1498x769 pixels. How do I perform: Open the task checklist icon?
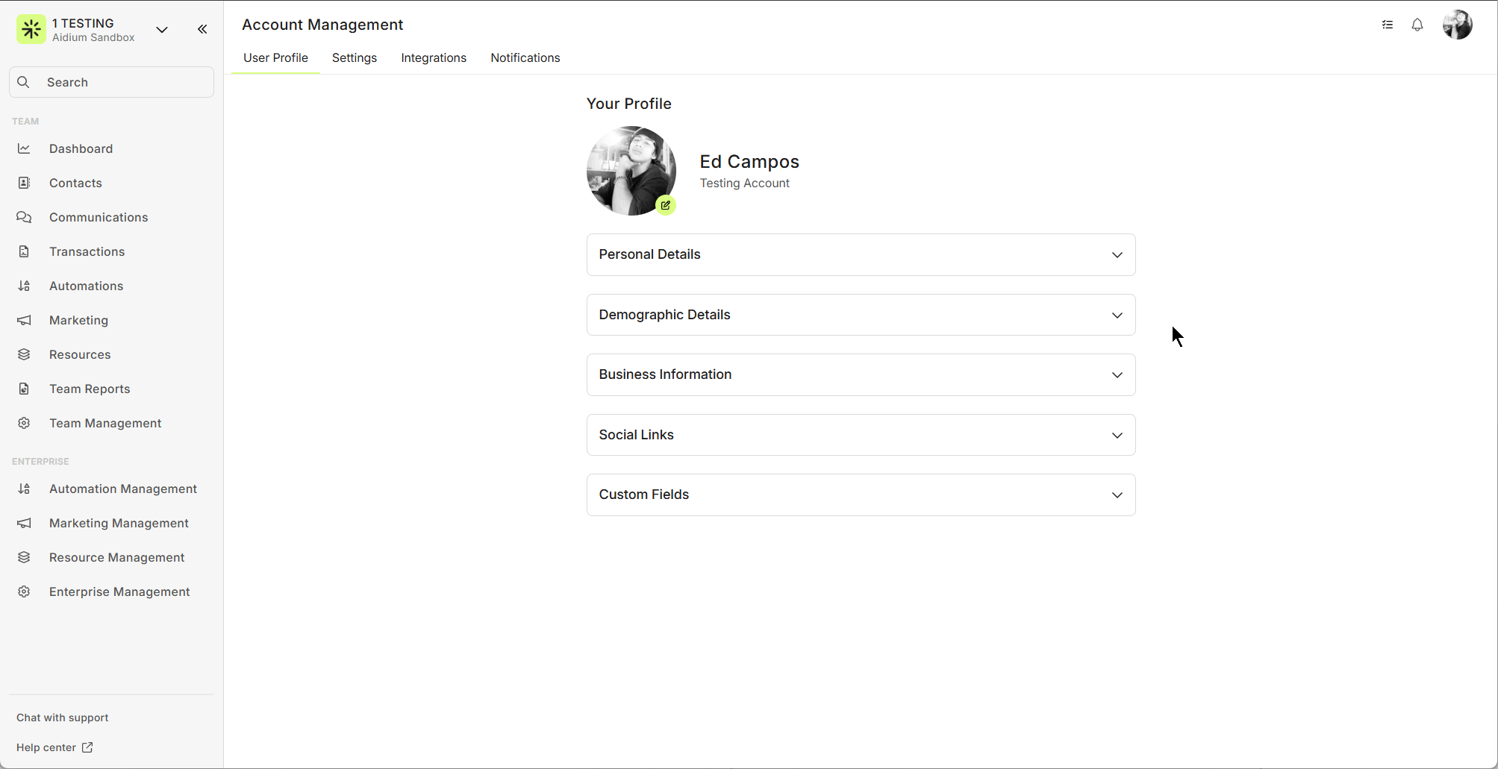1387,25
